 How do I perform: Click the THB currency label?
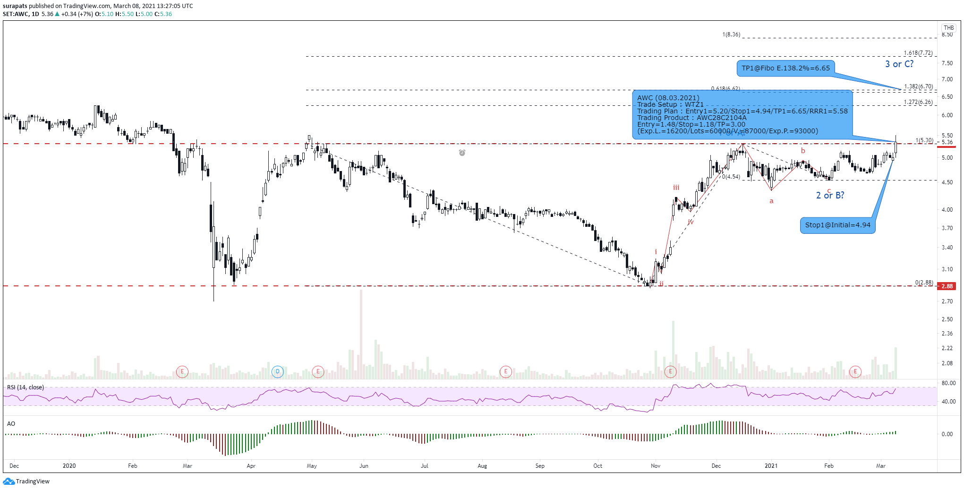click(949, 27)
